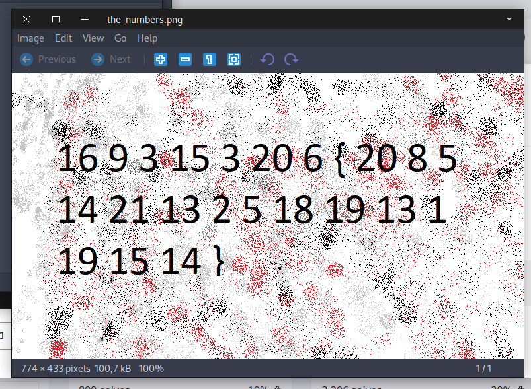
Task: Open the View menu
Action: tap(93, 38)
